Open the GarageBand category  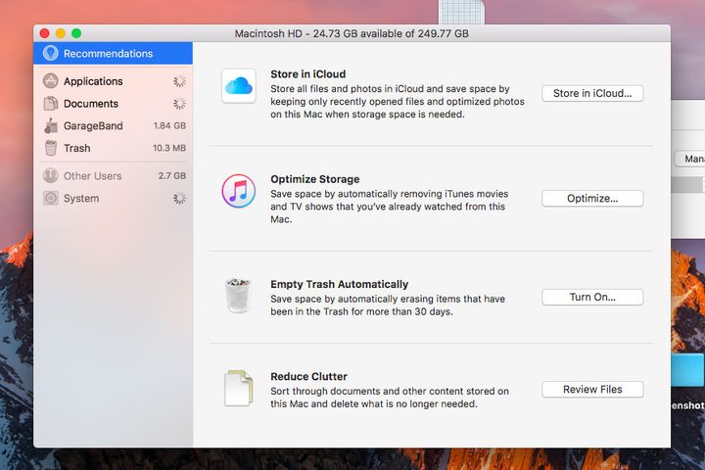tap(113, 125)
